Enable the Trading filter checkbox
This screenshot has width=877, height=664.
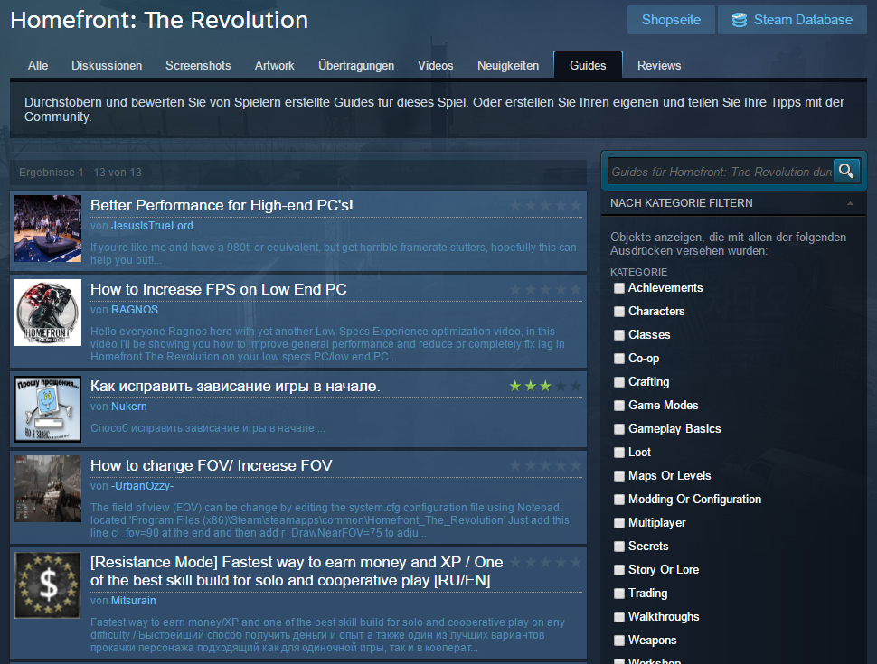[x=619, y=594]
